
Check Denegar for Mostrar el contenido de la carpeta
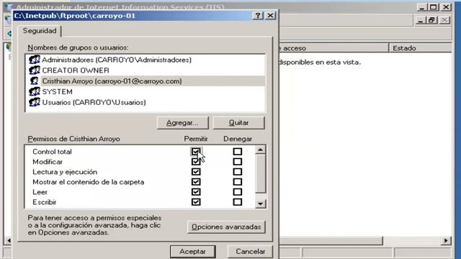click(x=238, y=182)
